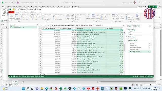The height and width of the screenshot is (91, 162).
Task: Click the Reverse Rows tool
Action: point(25,17)
